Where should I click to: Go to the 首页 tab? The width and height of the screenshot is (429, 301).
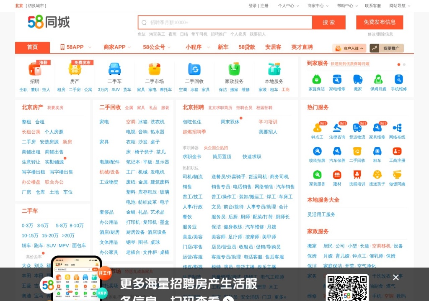32,47
